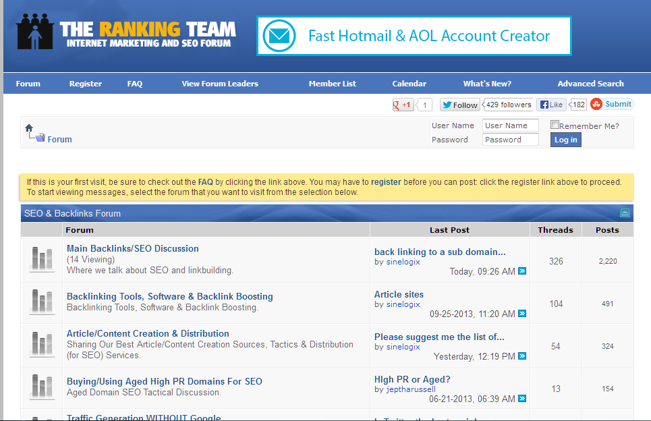Click the Facebook Like button
Viewport: 651px width, 421px height.
pos(551,105)
